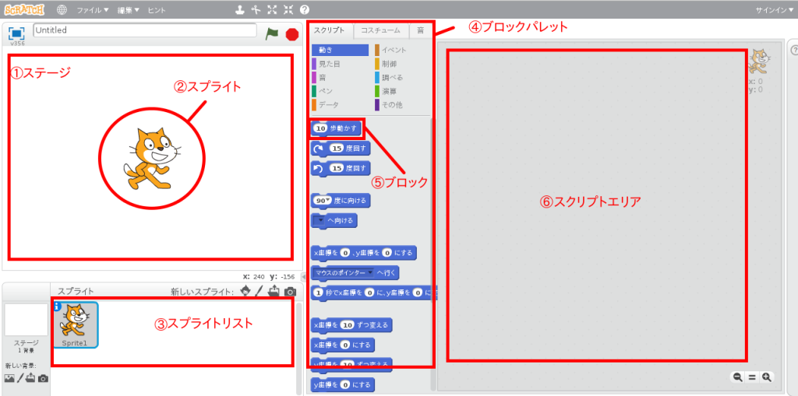798x396 pixels.
Task: Select the 動き block category
Action: click(x=340, y=50)
